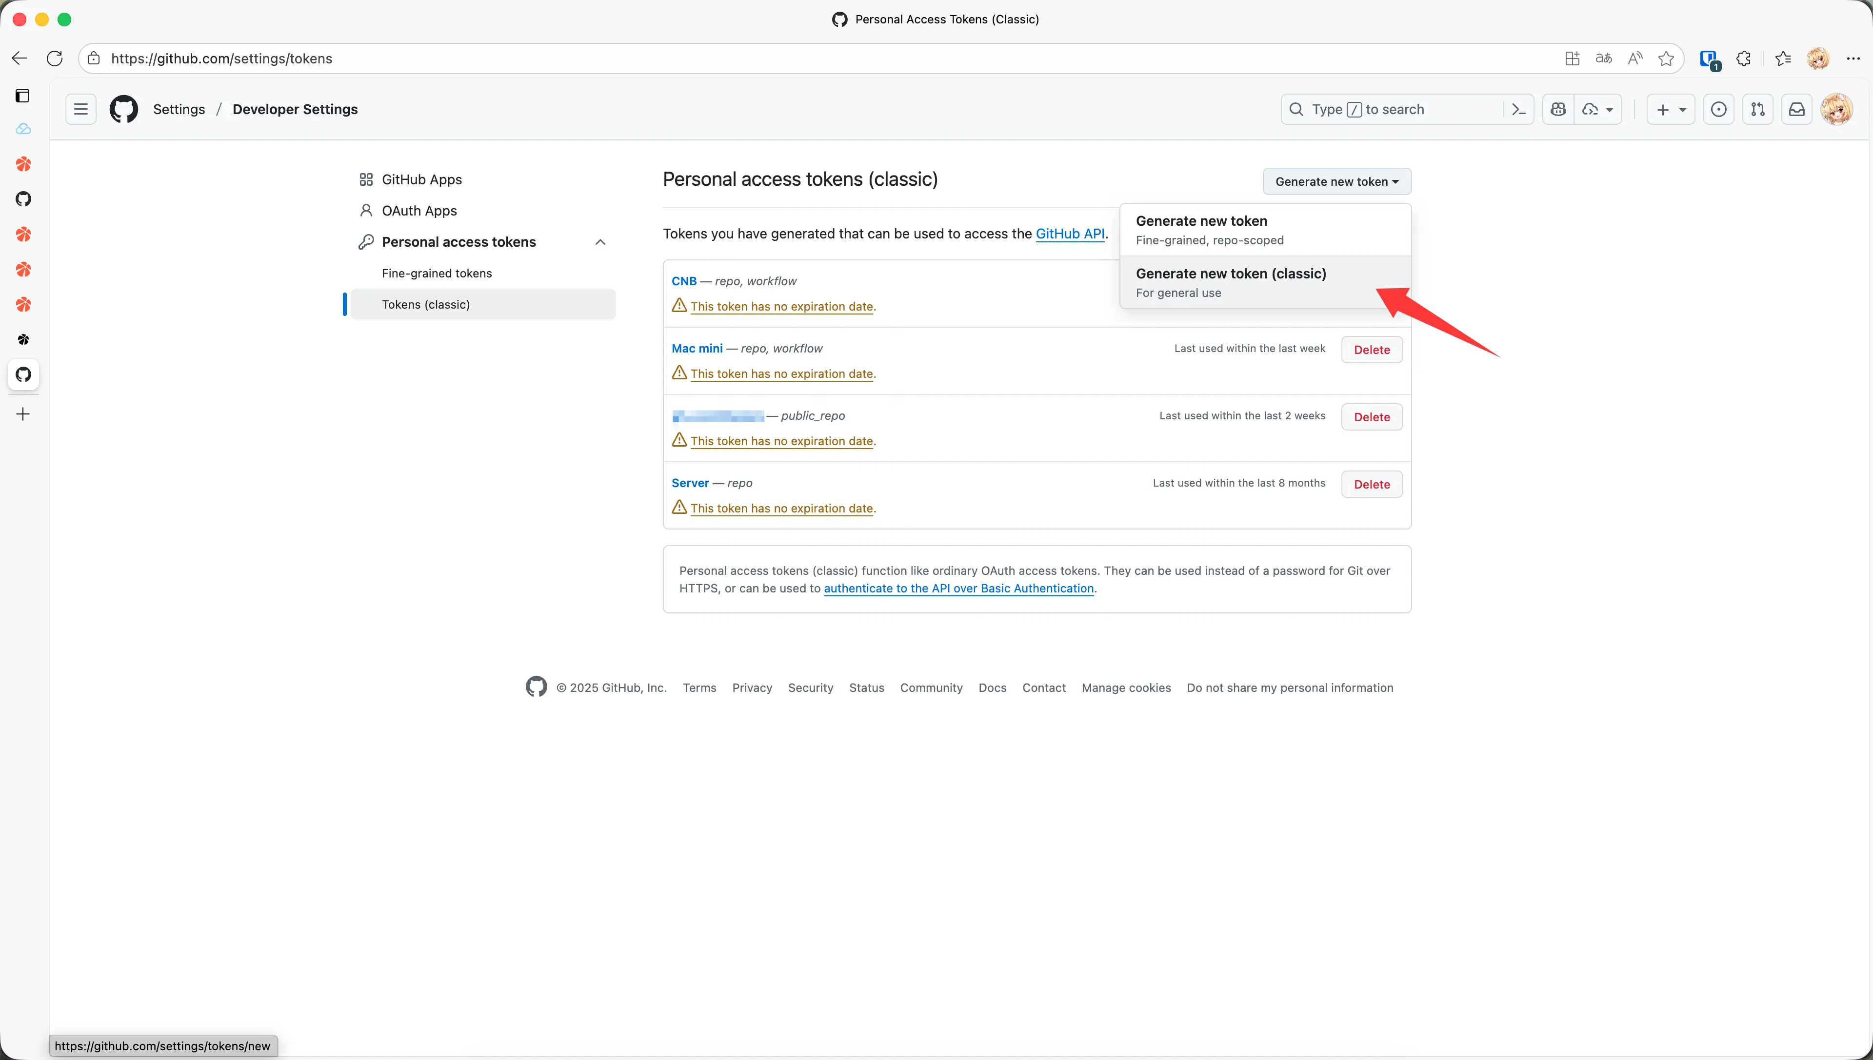Screen dimensions: 1873x1060
Task: Toggle the Generate new token dropdown
Action: pos(1337,181)
